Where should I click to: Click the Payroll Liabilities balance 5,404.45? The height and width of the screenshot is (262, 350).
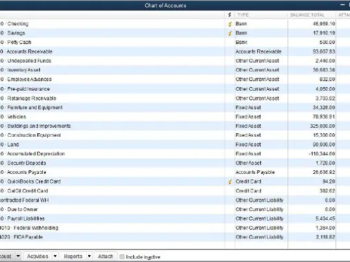click(325, 219)
